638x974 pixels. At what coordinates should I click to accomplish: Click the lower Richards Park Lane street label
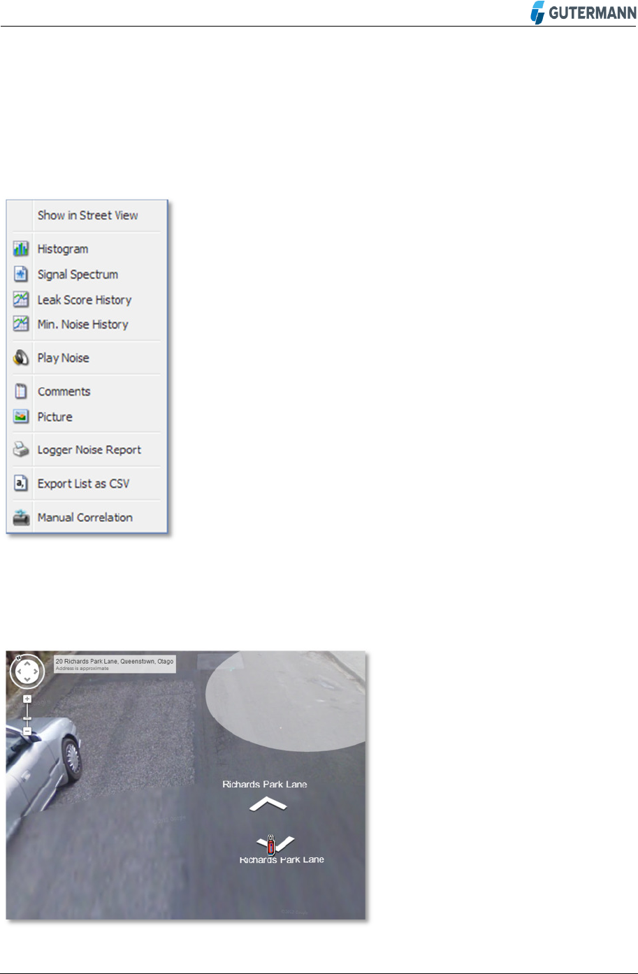(282, 859)
